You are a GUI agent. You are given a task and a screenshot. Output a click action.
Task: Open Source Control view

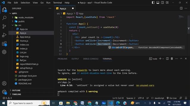point(4,26)
